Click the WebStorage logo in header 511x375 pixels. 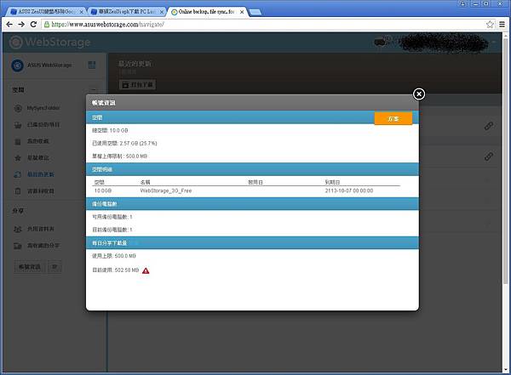50,42
